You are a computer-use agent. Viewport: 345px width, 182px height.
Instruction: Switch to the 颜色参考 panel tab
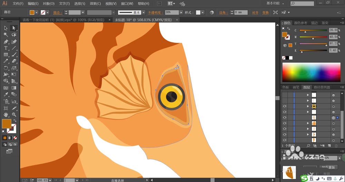tap(300, 23)
